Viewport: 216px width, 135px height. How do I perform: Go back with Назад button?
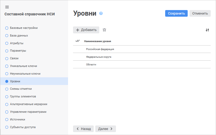[83, 129]
